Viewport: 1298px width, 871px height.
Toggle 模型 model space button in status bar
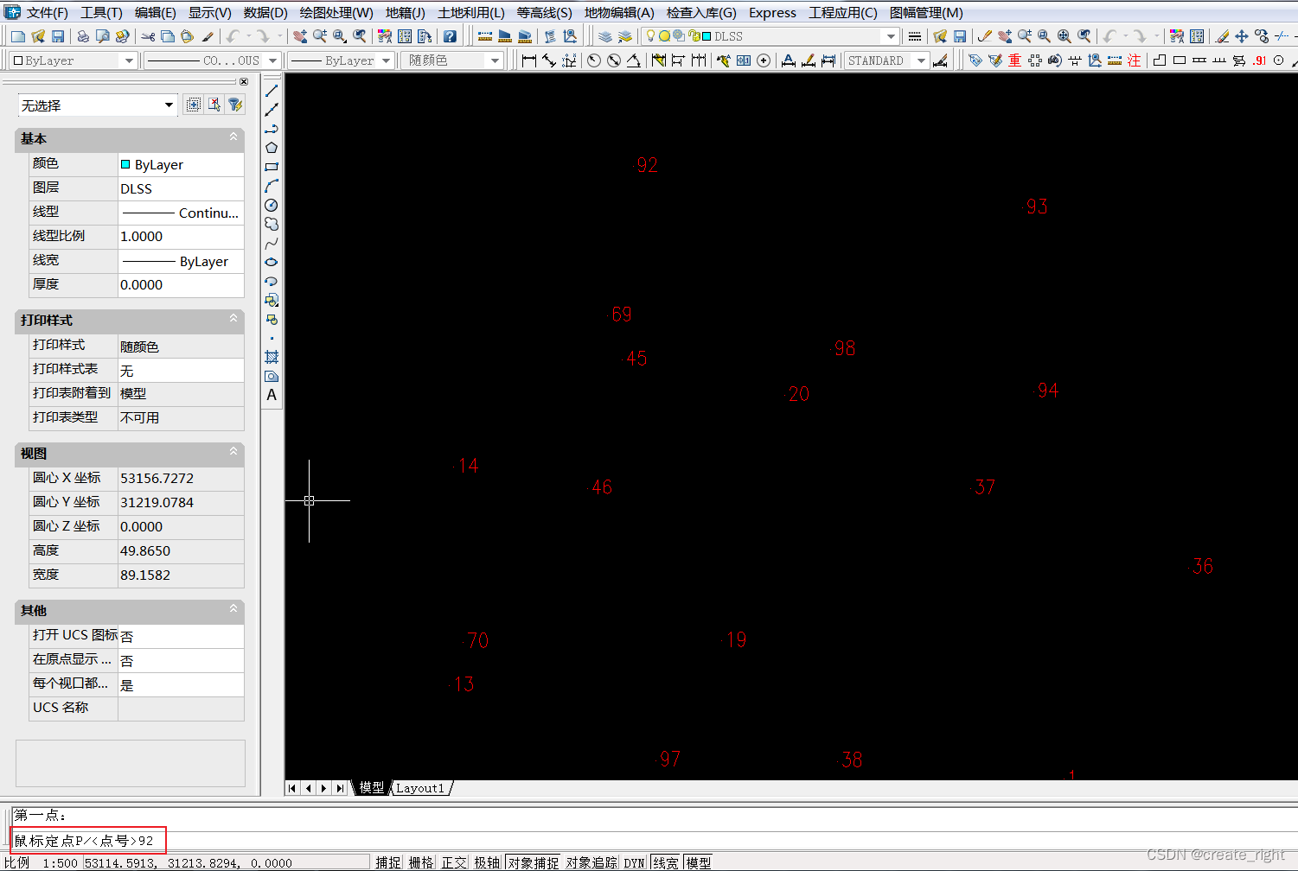click(x=699, y=862)
